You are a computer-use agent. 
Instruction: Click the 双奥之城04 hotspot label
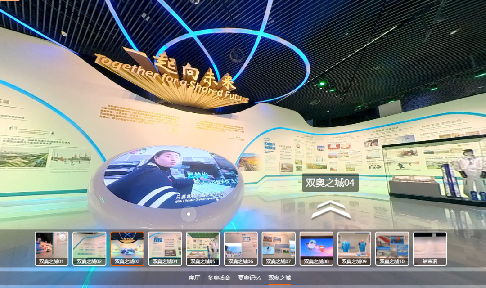tap(330, 183)
